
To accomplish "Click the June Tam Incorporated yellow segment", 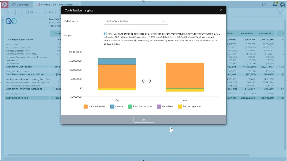I will [185, 90].
